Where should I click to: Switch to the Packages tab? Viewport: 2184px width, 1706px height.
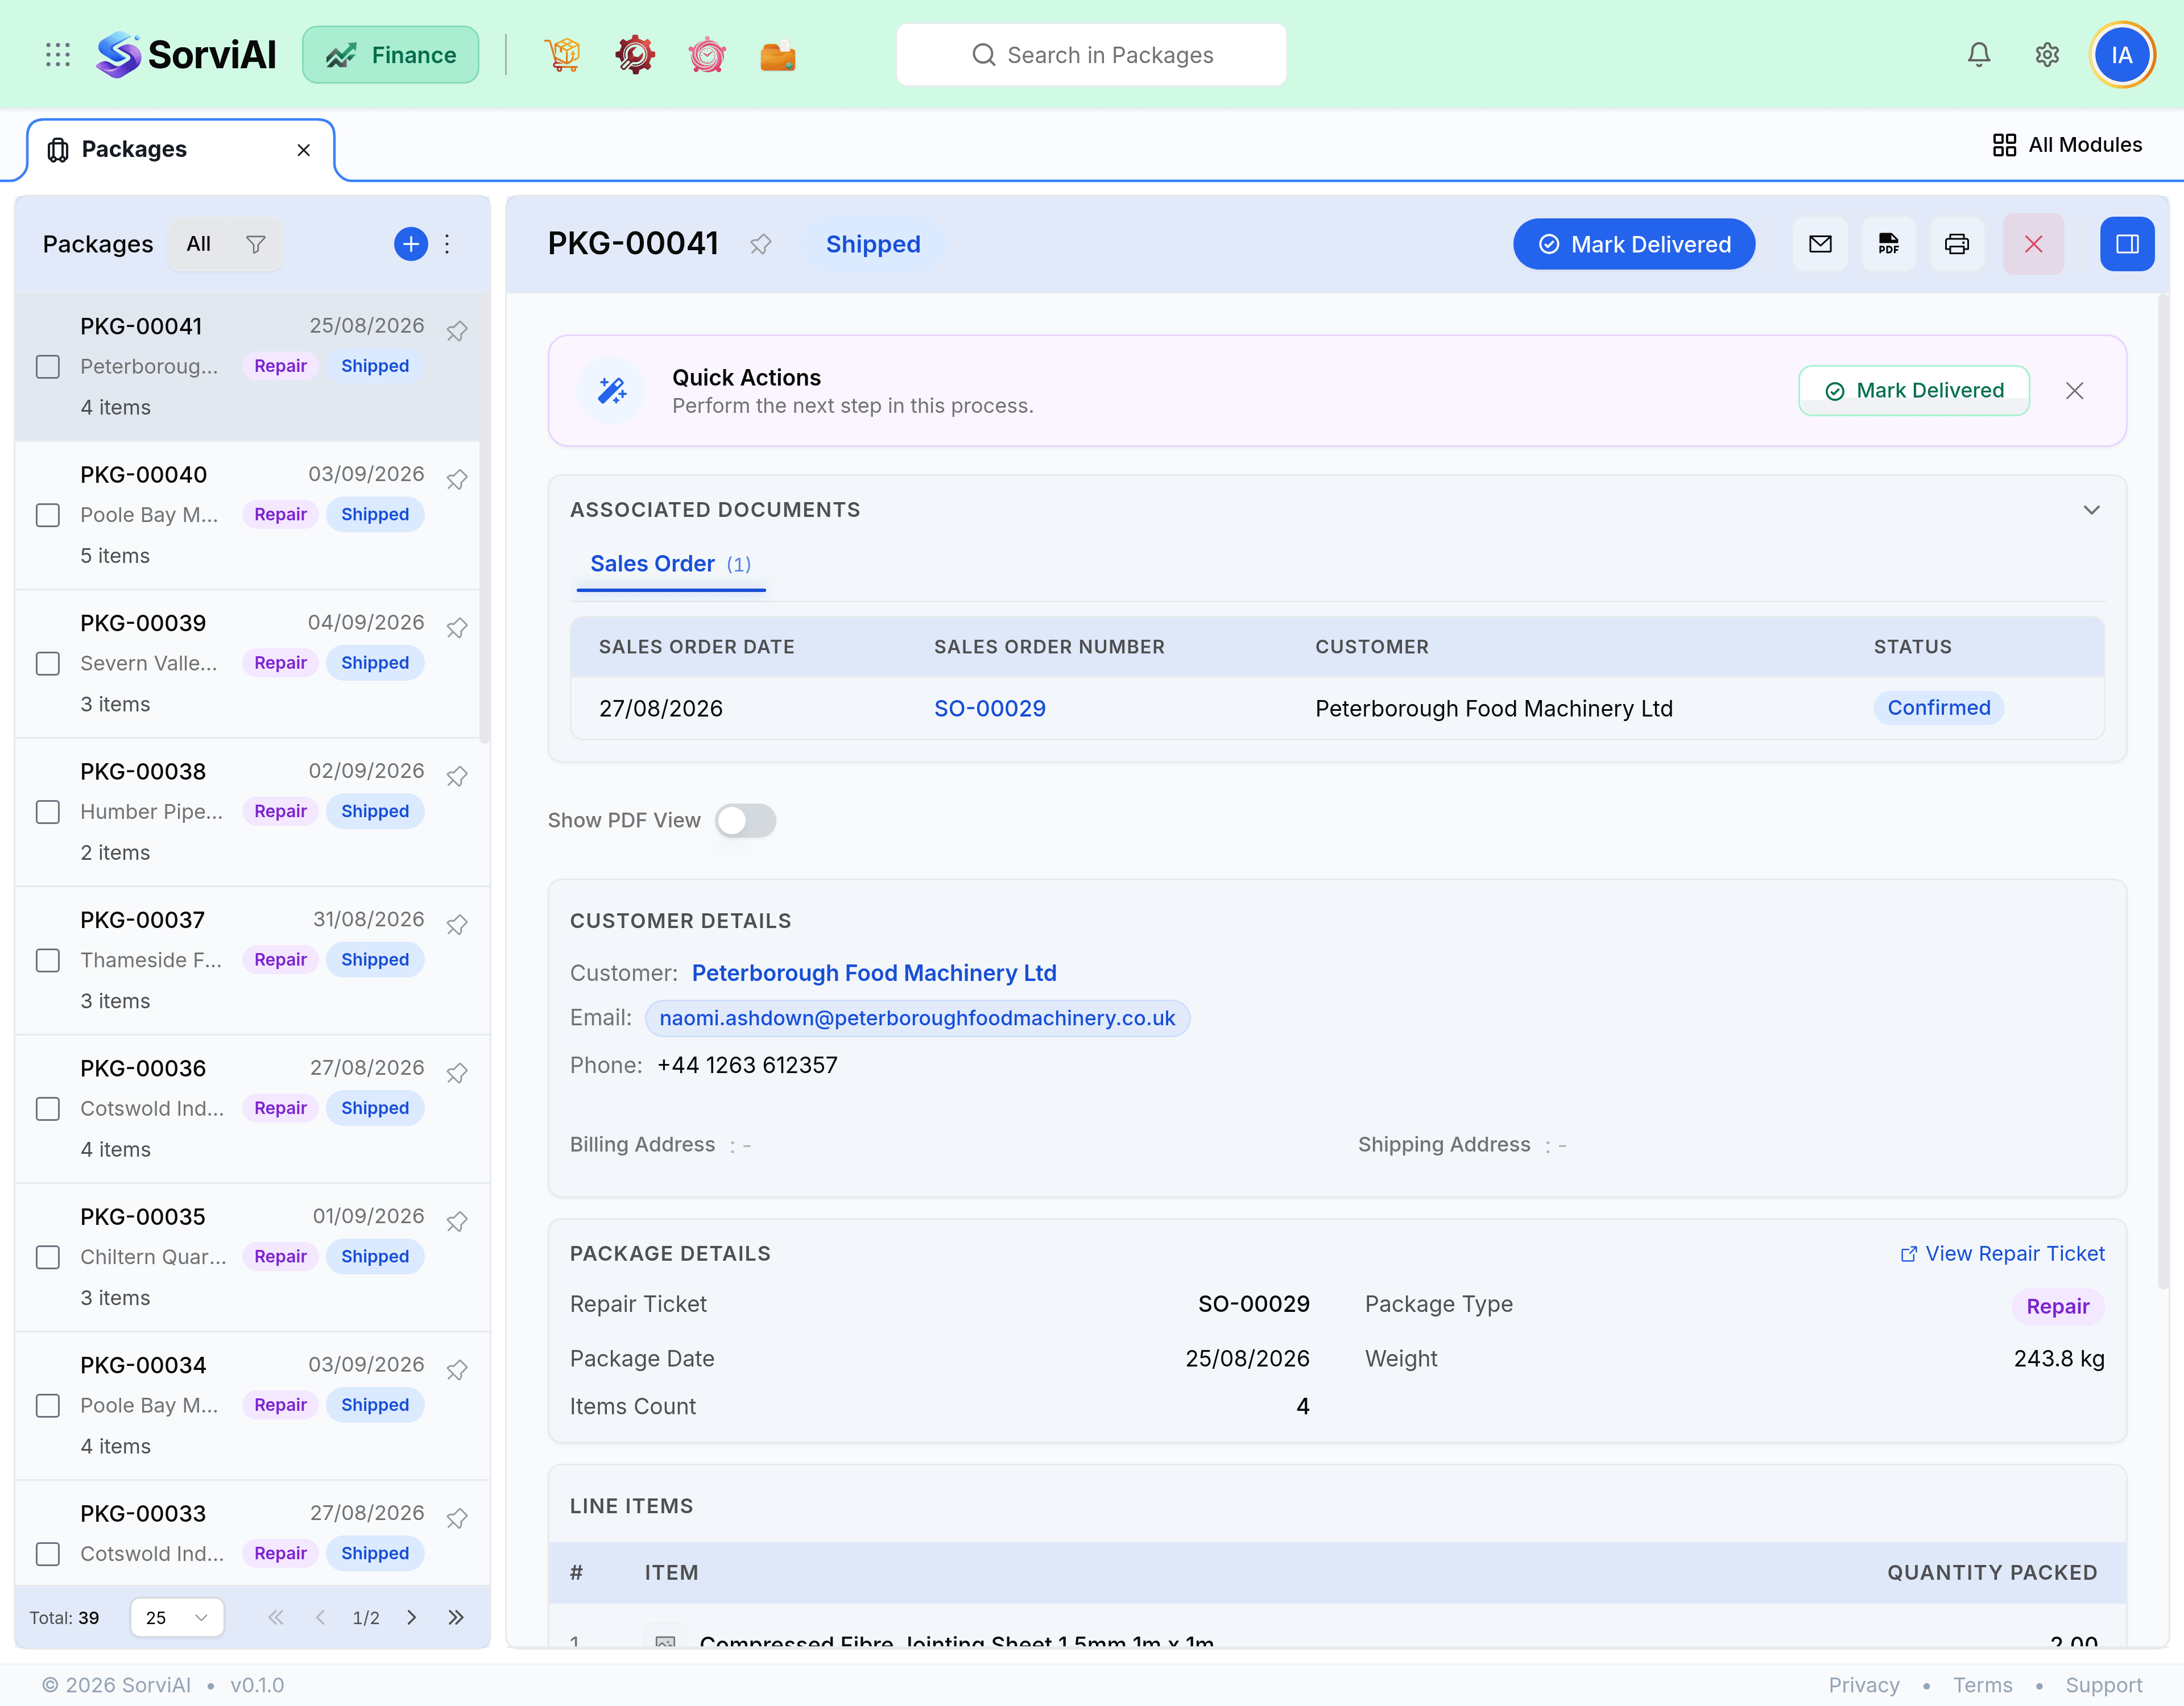point(180,150)
